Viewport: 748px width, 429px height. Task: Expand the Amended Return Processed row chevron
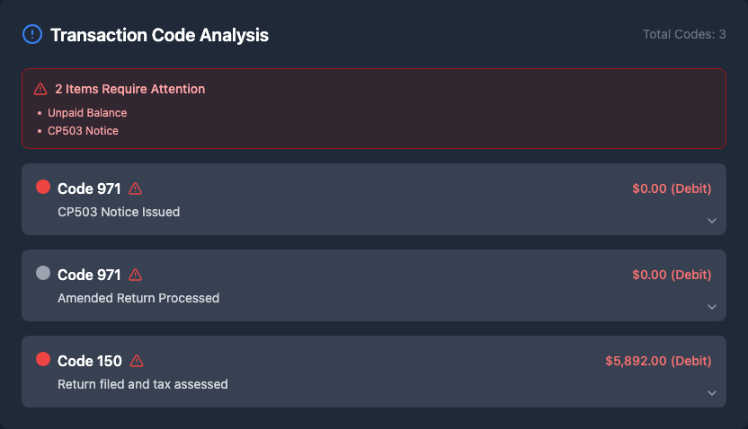(711, 307)
